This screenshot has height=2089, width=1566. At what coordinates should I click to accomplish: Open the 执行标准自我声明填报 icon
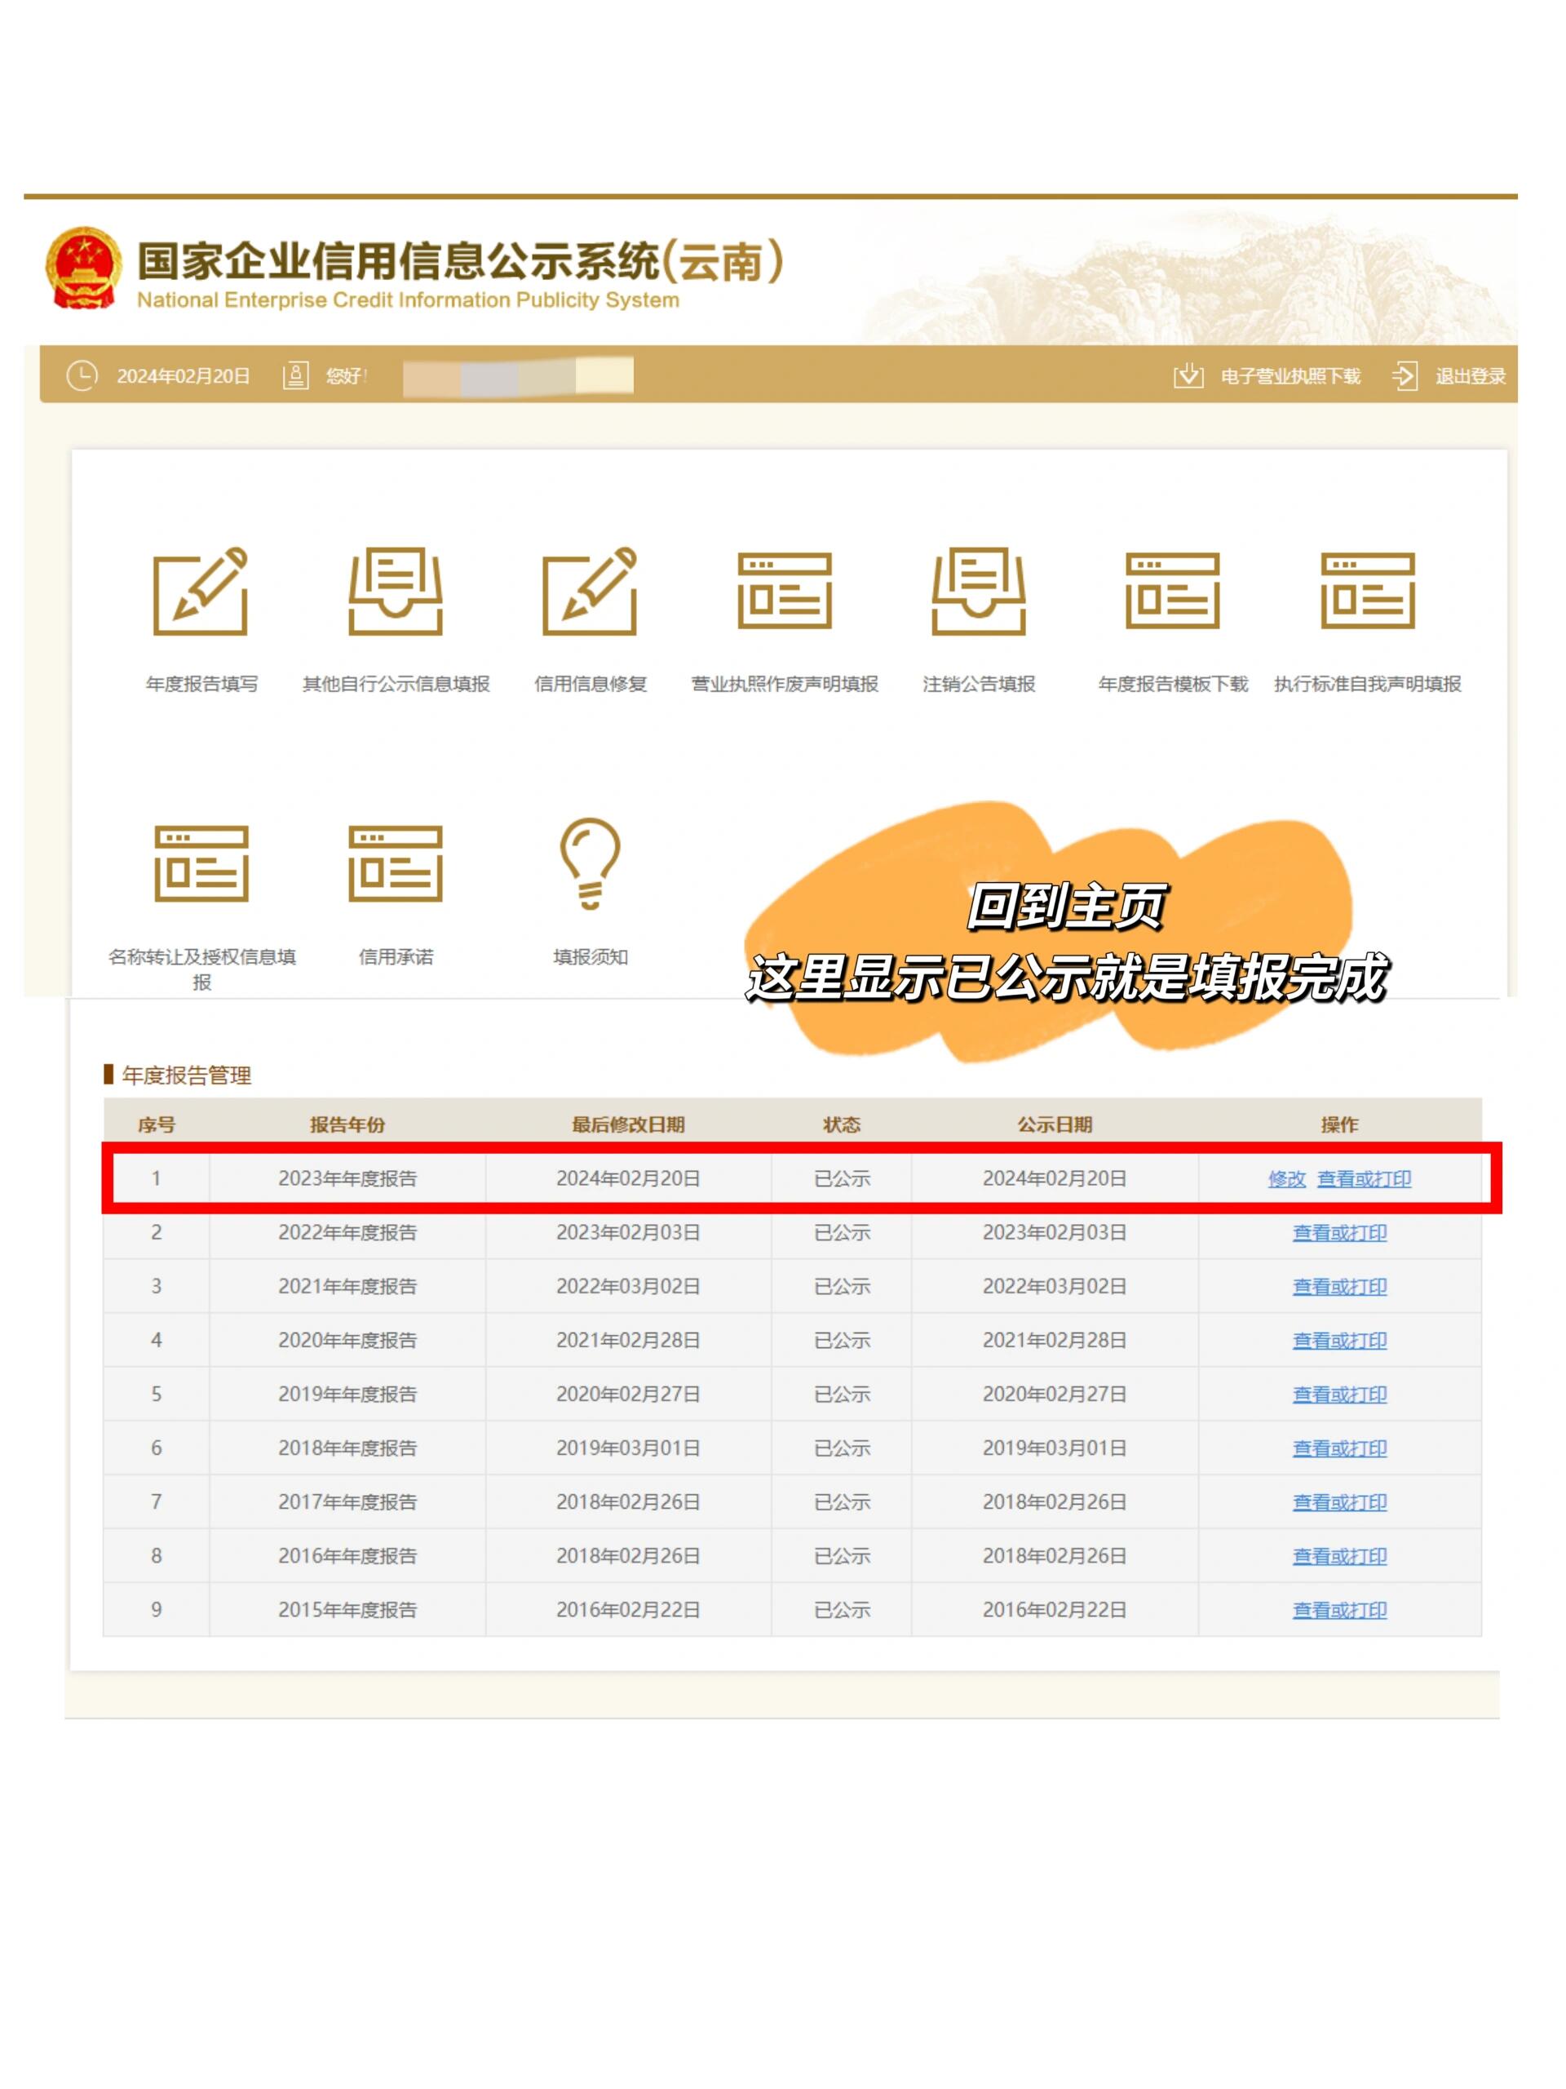tap(1367, 591)
